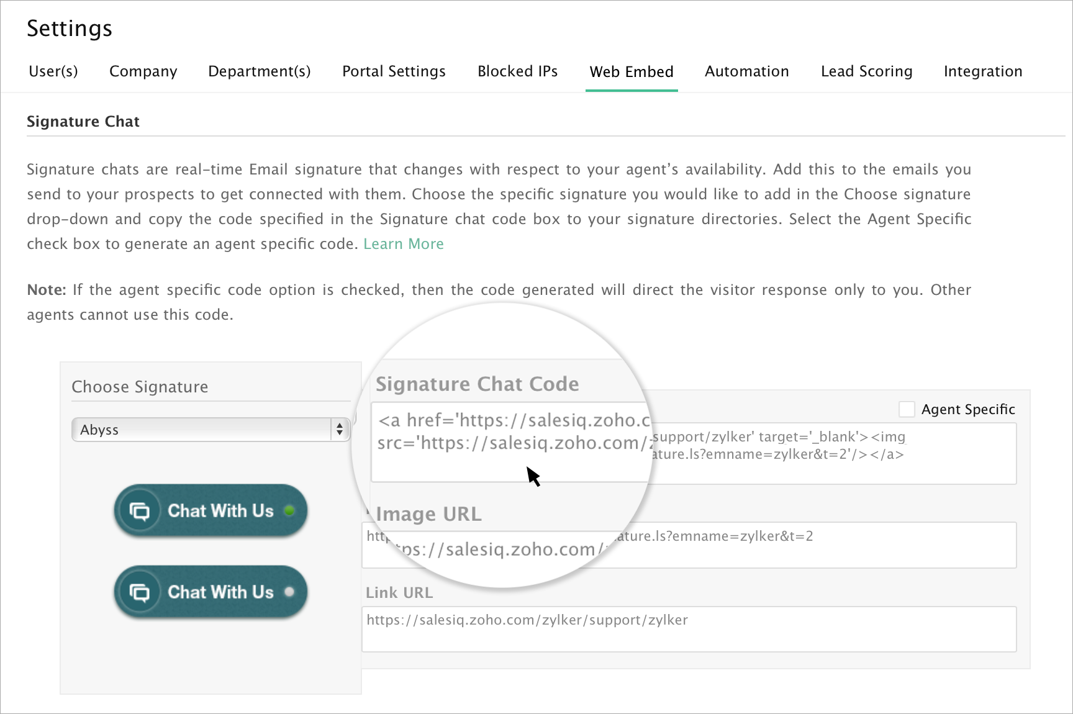The height and width of the screenshot is (714, 1073).
Task: Go to the Department(s) tab
Action: tap(259, 71)
